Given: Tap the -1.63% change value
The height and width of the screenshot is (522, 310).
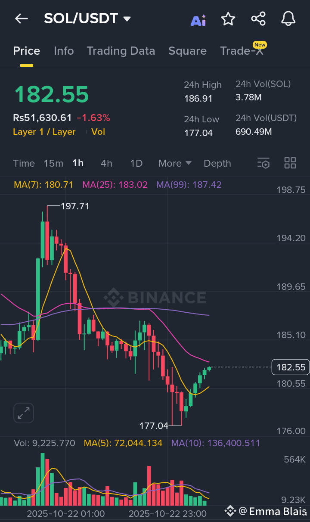Looking at the screenshot, I should tap(93, 118).
